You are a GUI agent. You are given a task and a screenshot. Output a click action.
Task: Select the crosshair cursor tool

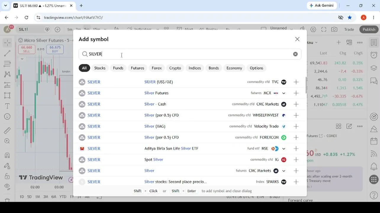pos(7,43)
